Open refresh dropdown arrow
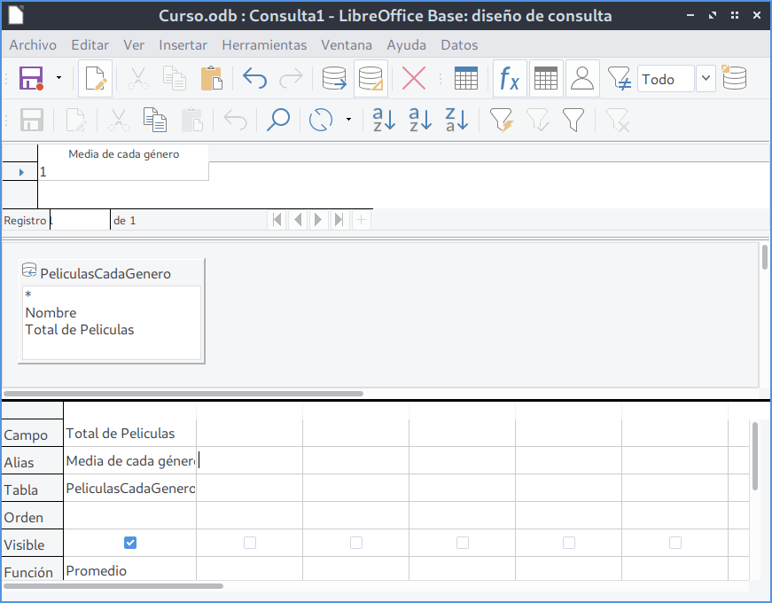The image size is (772, 603). (348, 119)
